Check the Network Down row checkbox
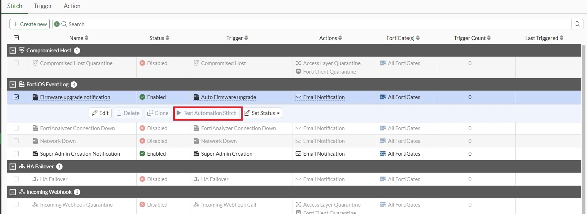 pyautogui.click(x=16, y=141)
